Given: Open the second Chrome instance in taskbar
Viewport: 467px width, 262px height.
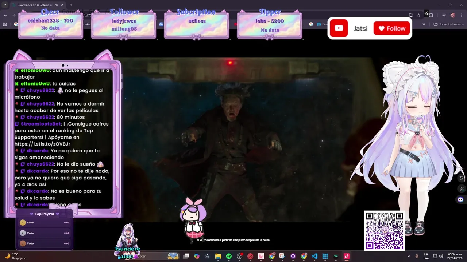Looking at the screenshot, I should pos(304,256).
